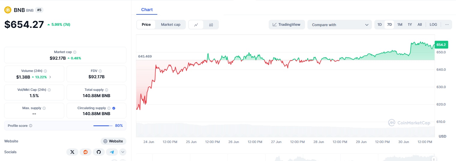The width and height of the screenshot is (456, 161).
Task: Expand Volume (24h) details arrow
Action: [50, 77]
